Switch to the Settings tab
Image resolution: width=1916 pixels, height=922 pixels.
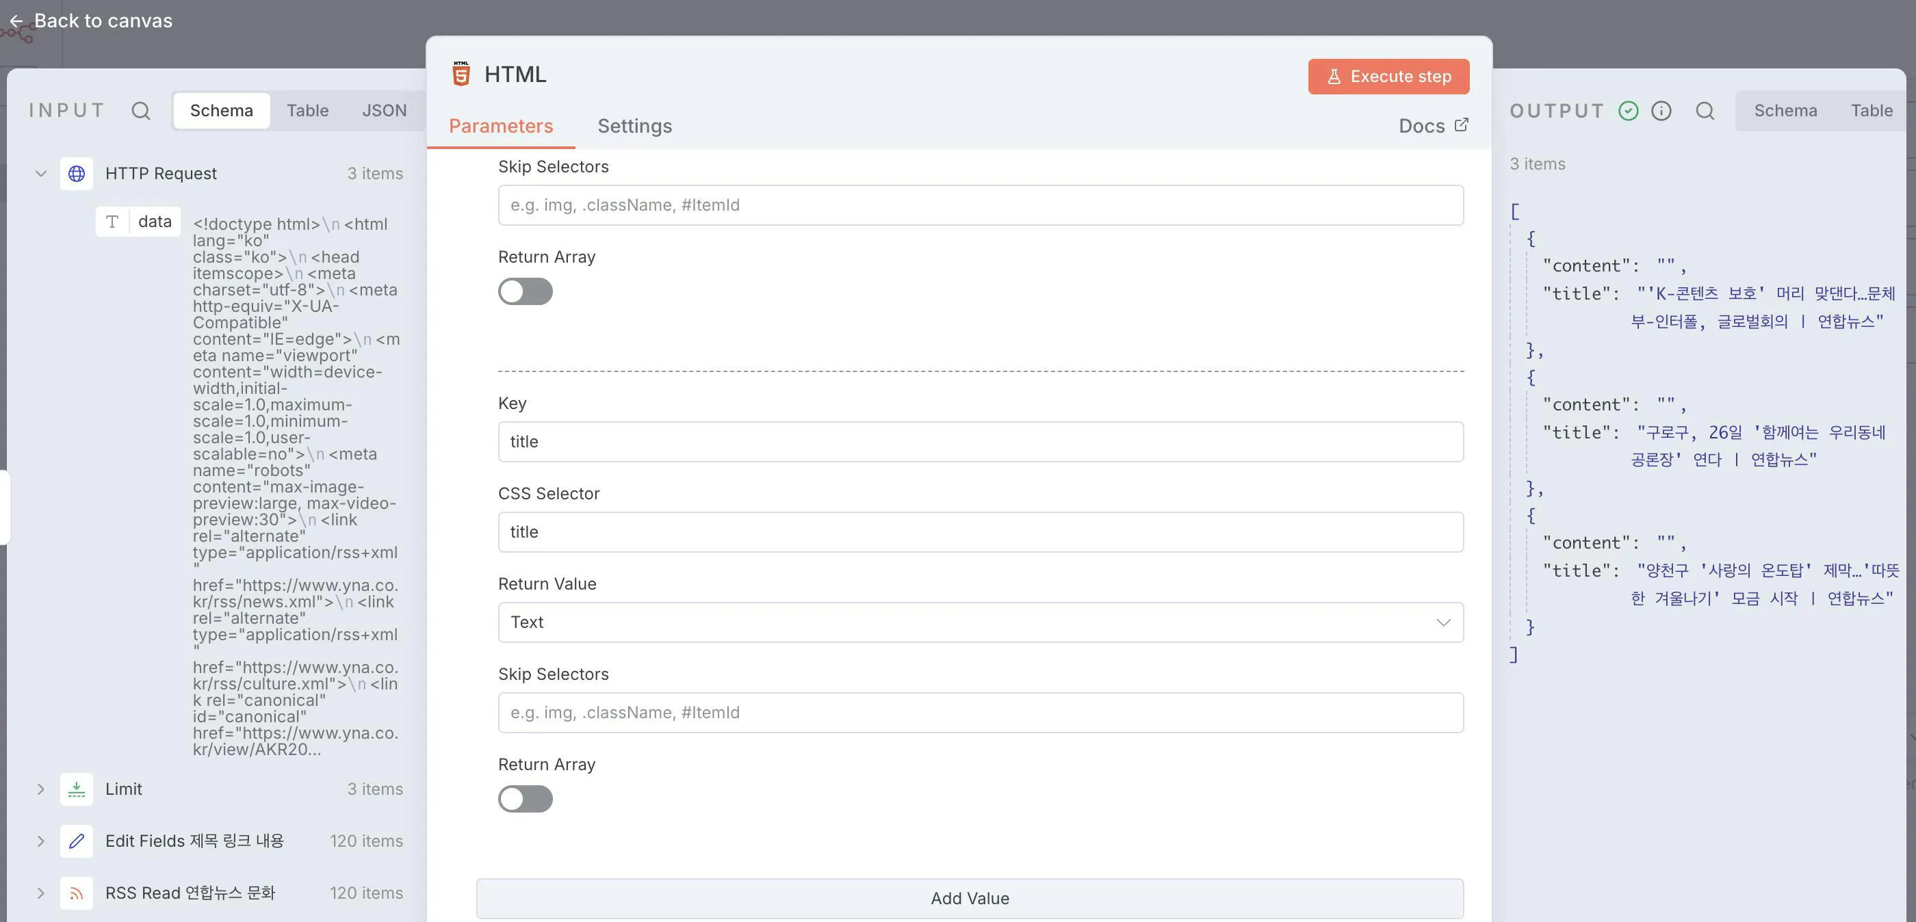[634, 126]
